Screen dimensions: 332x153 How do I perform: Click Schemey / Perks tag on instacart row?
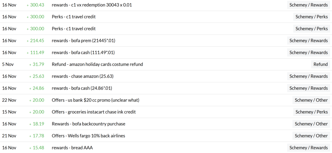311,112
